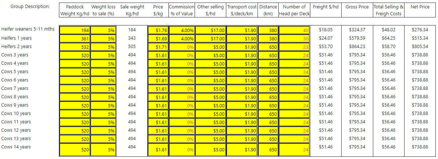Select the Cows 3 years row label

click(x=15, y=55)
